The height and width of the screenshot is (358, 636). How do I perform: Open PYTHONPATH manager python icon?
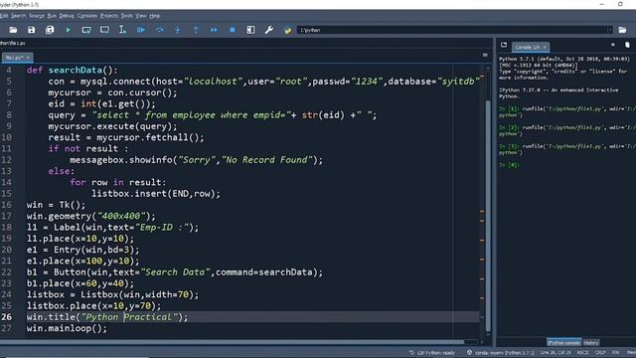(x=287, y=30)
